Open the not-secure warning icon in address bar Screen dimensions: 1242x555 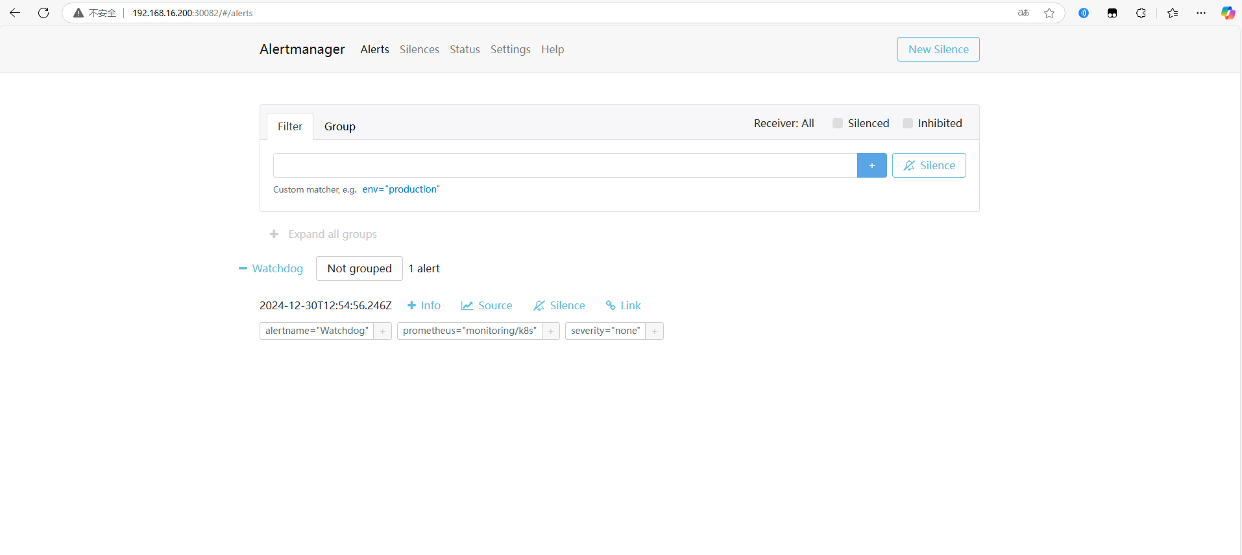click(x=79, y=13)
